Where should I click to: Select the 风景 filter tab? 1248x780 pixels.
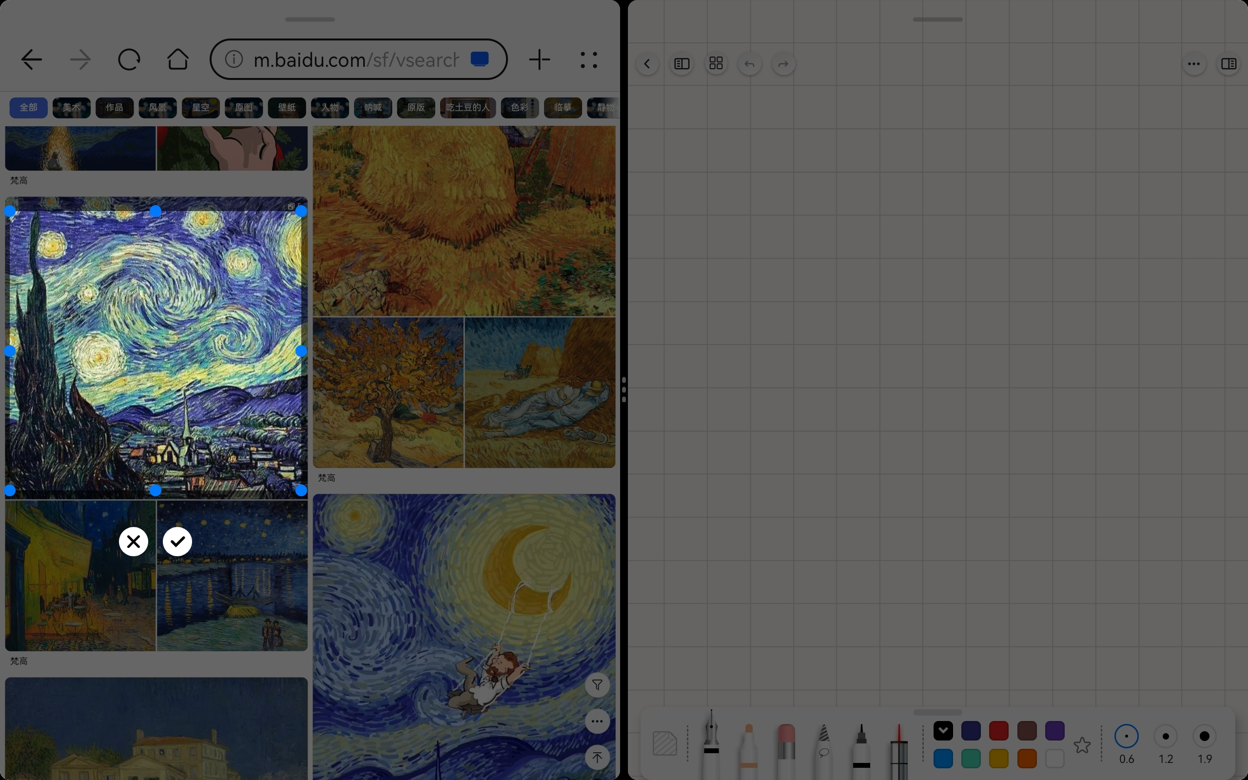point(158,107)
